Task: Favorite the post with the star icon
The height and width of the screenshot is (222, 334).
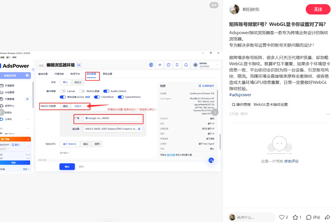Action: (295, 217)
